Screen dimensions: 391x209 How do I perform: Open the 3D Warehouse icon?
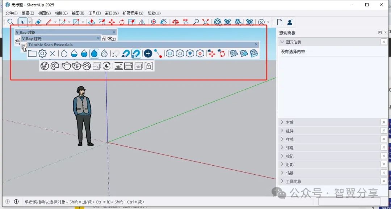coord(218,22)
